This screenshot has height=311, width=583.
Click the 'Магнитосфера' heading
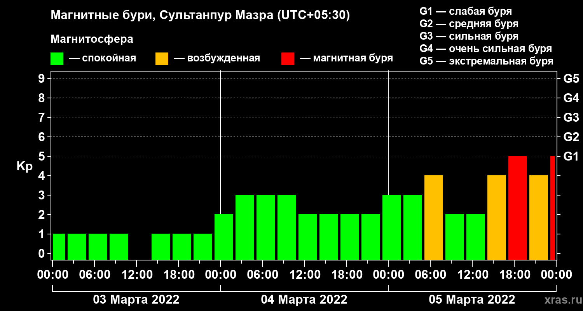click(92, 39)
